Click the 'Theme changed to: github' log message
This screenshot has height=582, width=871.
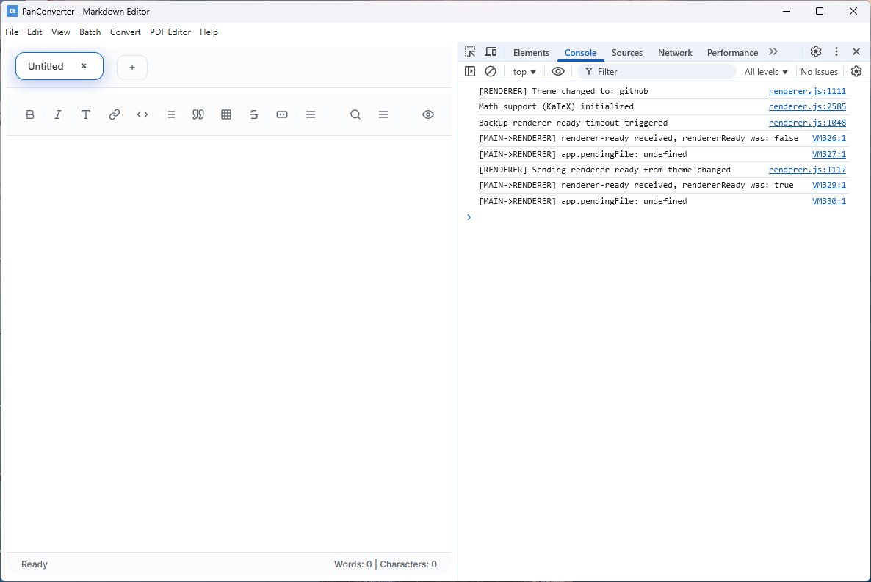[563, 91]
